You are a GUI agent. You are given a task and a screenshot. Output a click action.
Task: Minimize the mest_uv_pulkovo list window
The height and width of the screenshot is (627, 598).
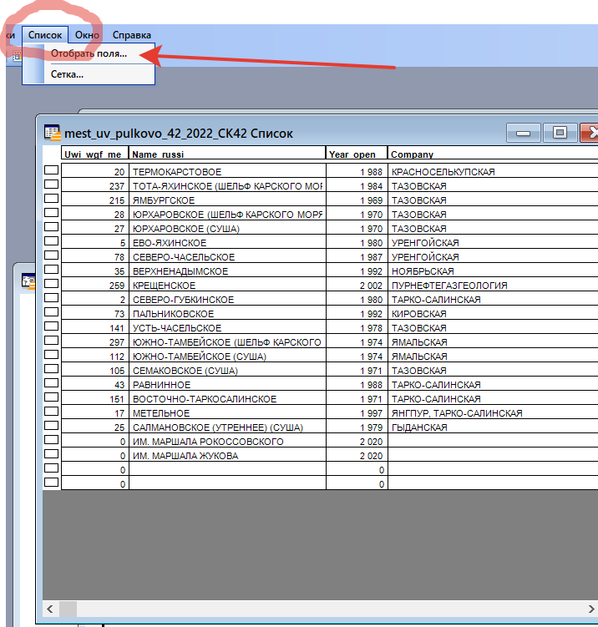pyautogui.click(x=524, y=133)
